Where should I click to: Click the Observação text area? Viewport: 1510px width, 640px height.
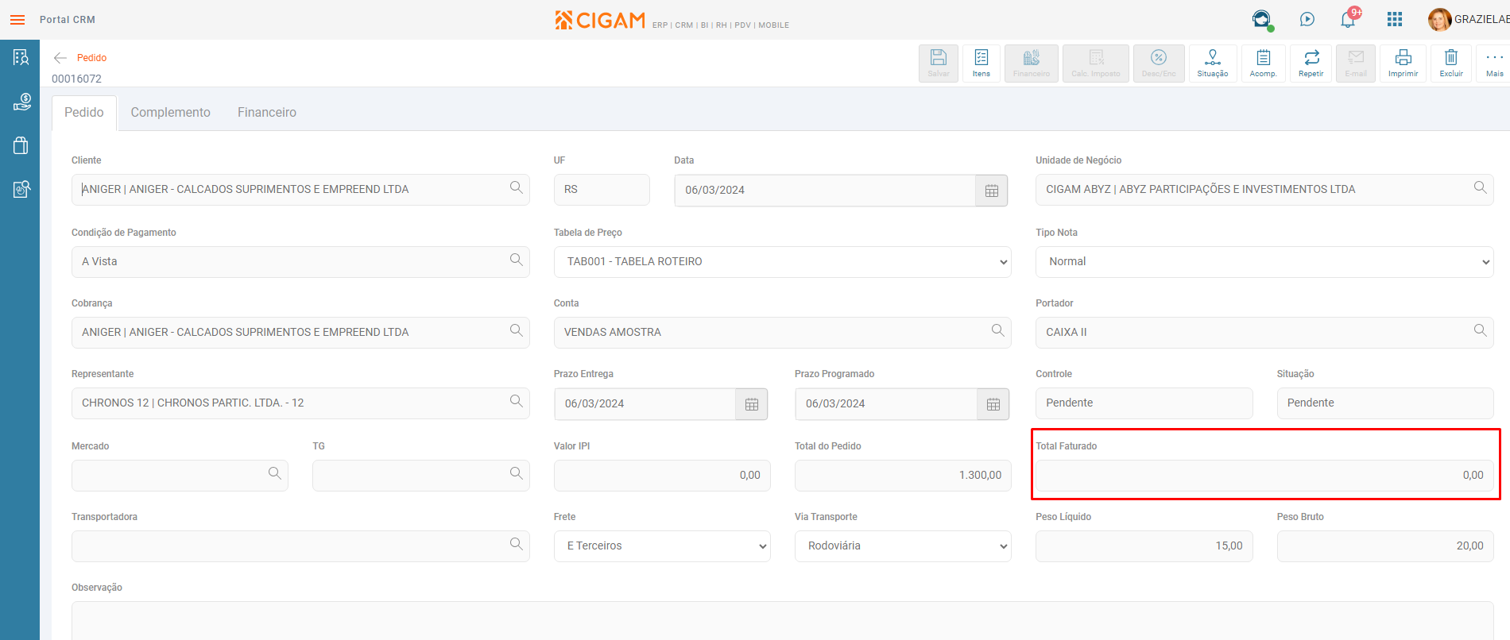(x=783, y=621)
